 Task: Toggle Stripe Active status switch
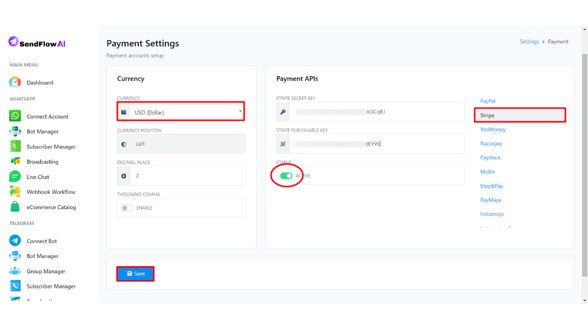(286, 176)
